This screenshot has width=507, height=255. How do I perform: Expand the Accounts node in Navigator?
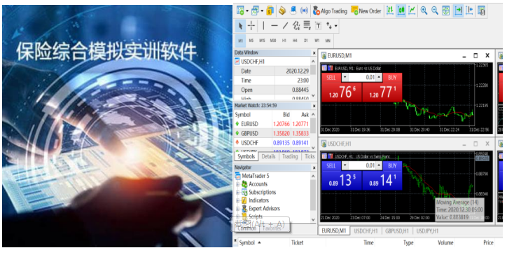[x=237, y=184]
